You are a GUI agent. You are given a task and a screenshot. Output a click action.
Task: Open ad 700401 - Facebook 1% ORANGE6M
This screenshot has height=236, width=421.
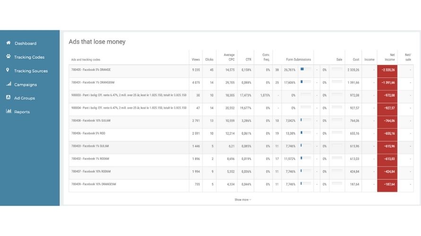pyautogui.click(x=93, y=83)
